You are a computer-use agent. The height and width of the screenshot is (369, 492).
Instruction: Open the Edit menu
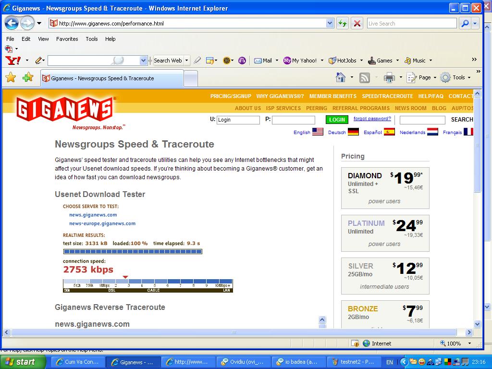26,39
